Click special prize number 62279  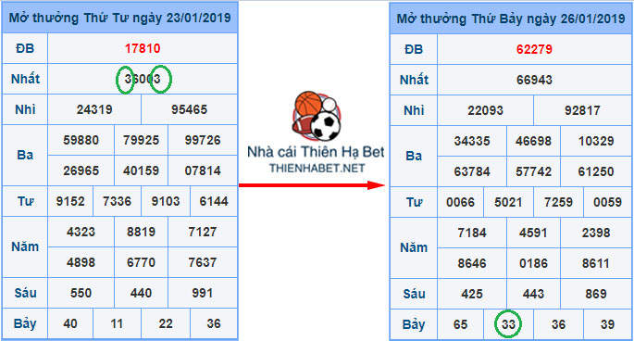pyautogui.click(x=534, y=49)
